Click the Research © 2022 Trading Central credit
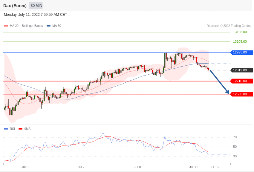 (x=229, y=26)
